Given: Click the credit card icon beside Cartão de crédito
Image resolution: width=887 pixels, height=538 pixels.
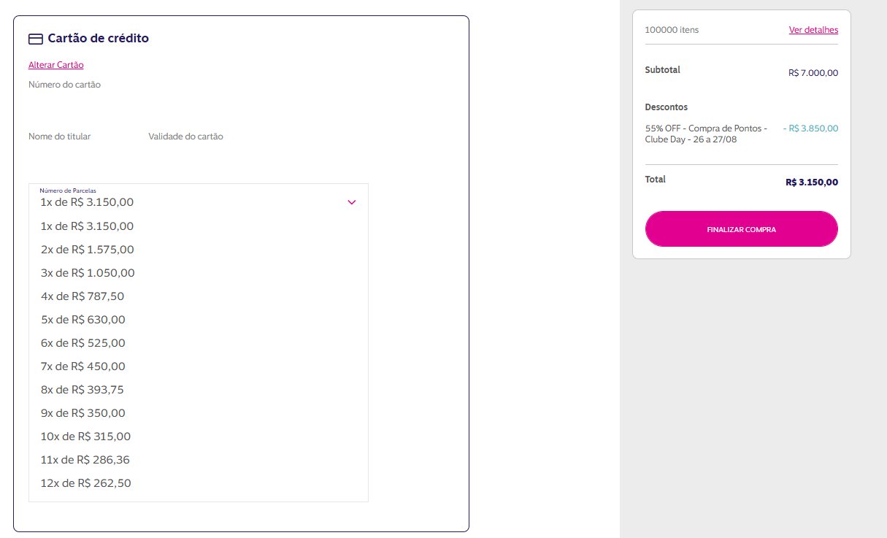Looking at the screenshot, I should [x=35, y=39].
